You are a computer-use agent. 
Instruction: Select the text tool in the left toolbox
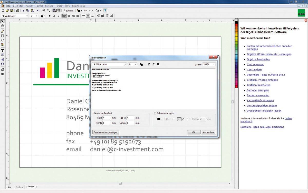pos(3,51)
